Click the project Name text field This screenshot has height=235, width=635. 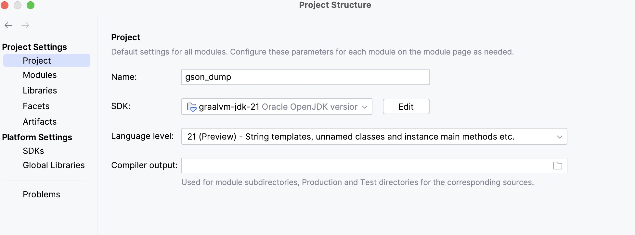305,77
